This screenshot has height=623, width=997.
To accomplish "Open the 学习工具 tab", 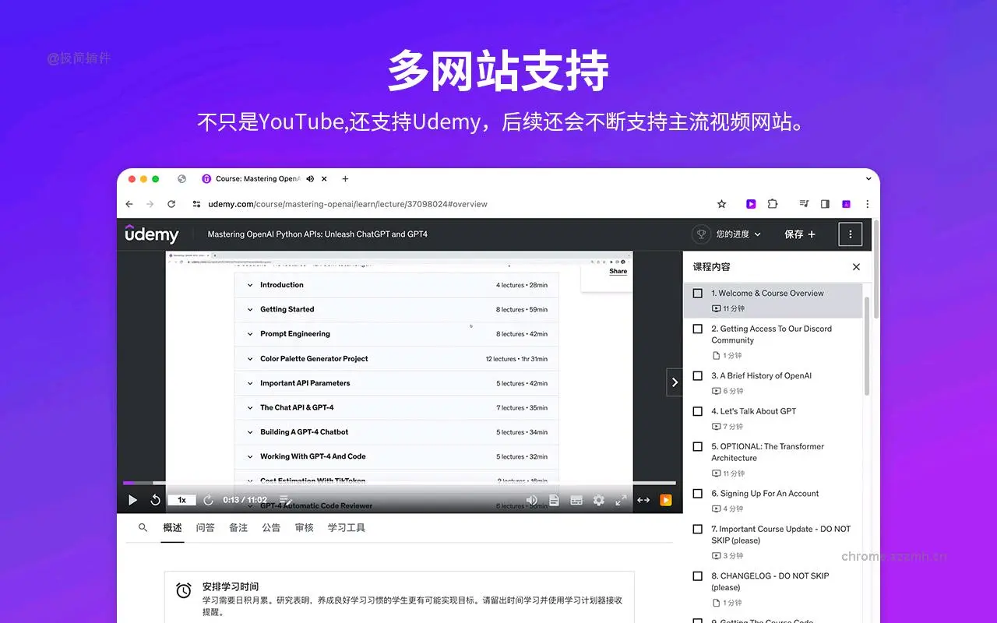I will (x=346, y=527).
